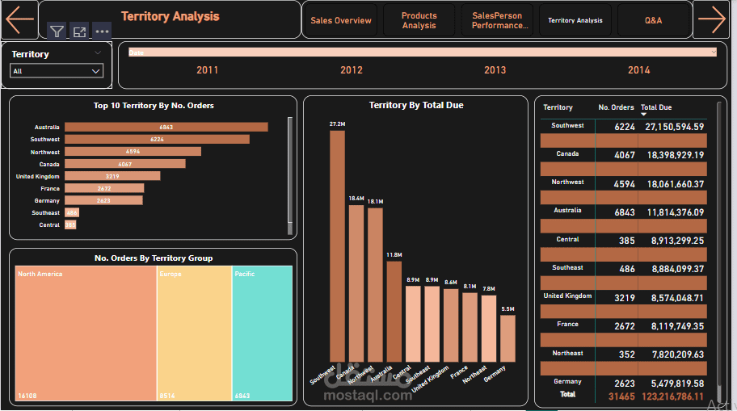
Task: Click the Northwest bar showing 4594 orders
Action: (x=133, y=151)
